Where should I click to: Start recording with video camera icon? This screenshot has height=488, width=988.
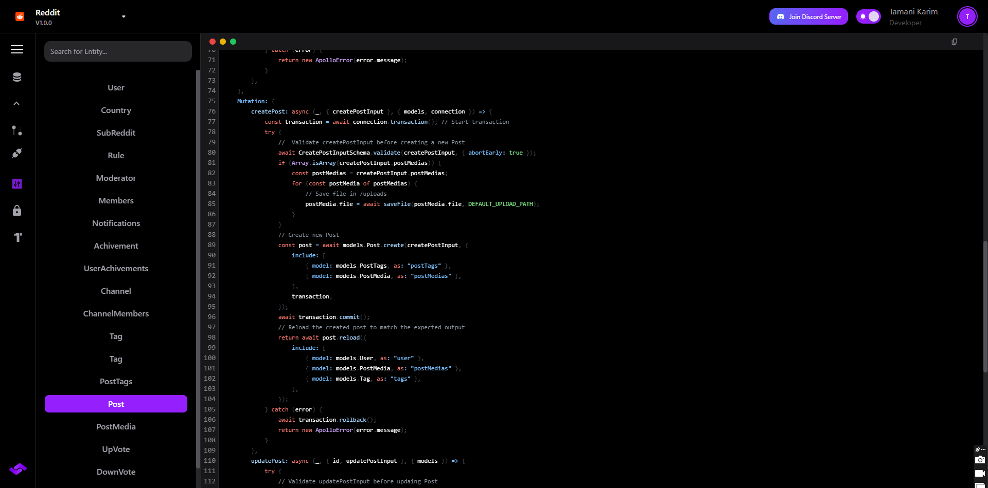(980, 473)
